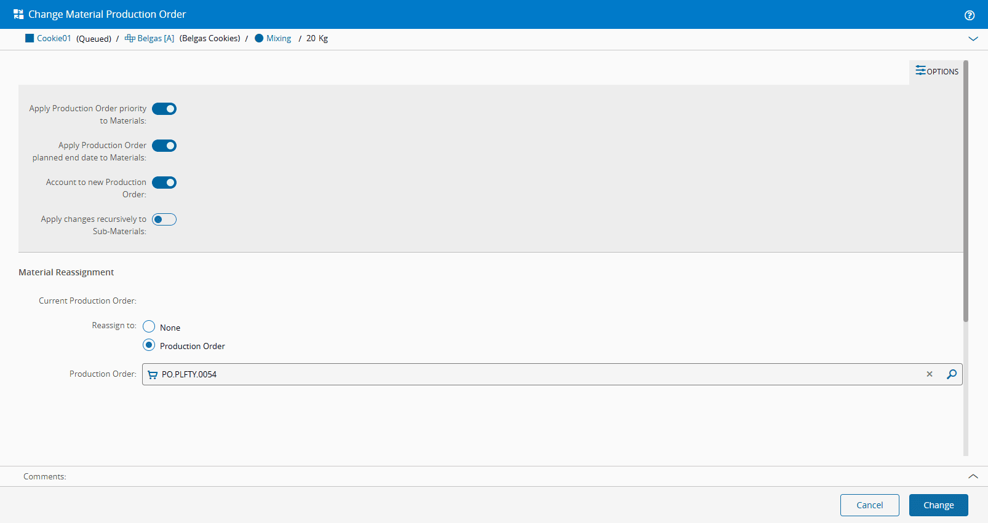The image size is (988, 523).
Task: Toggle Account to new Production Order
Action: (164, 183)
